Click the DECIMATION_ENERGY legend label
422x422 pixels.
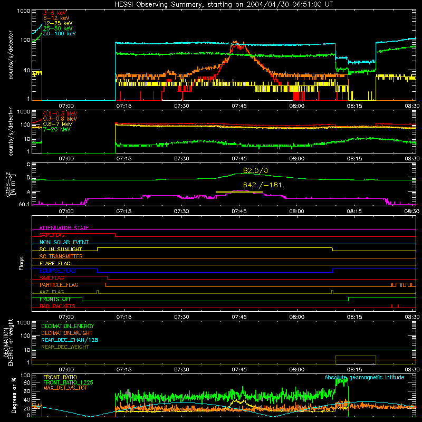tap(68, 326)
